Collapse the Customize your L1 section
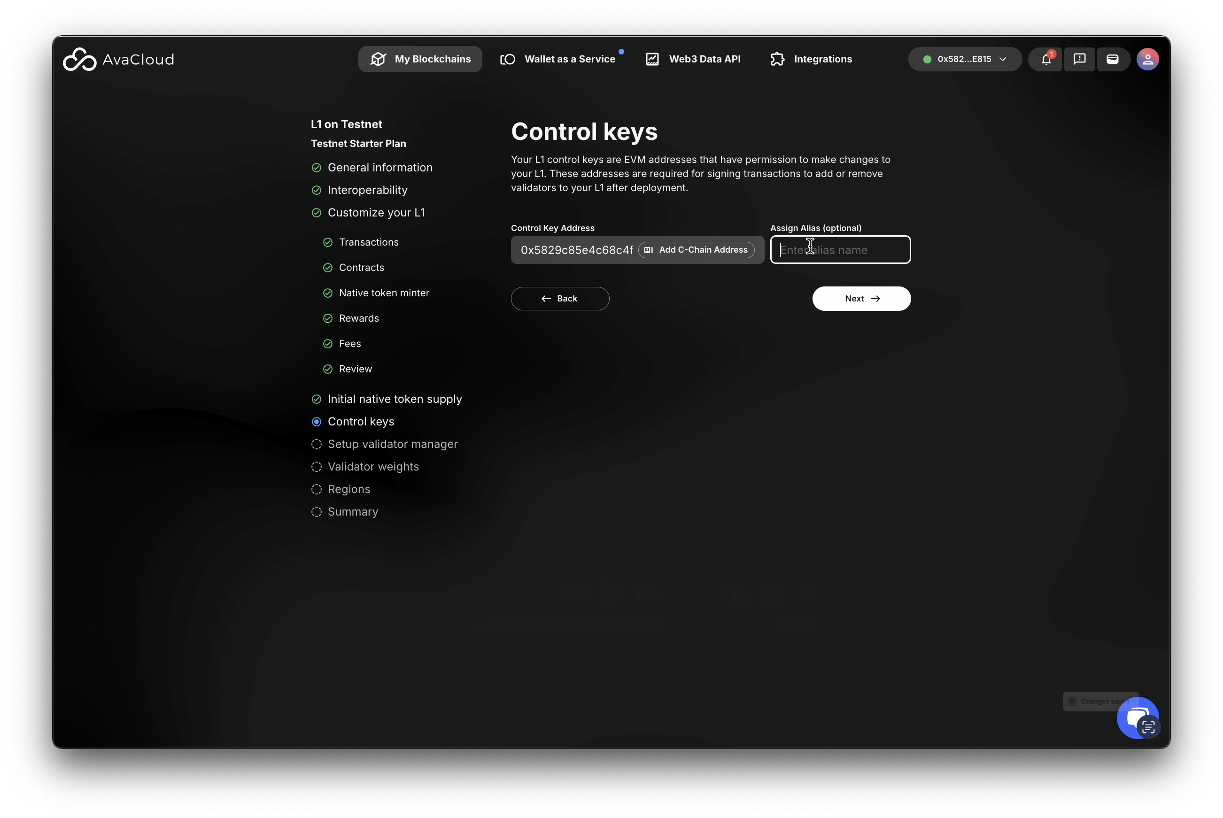 pos(376,212)
